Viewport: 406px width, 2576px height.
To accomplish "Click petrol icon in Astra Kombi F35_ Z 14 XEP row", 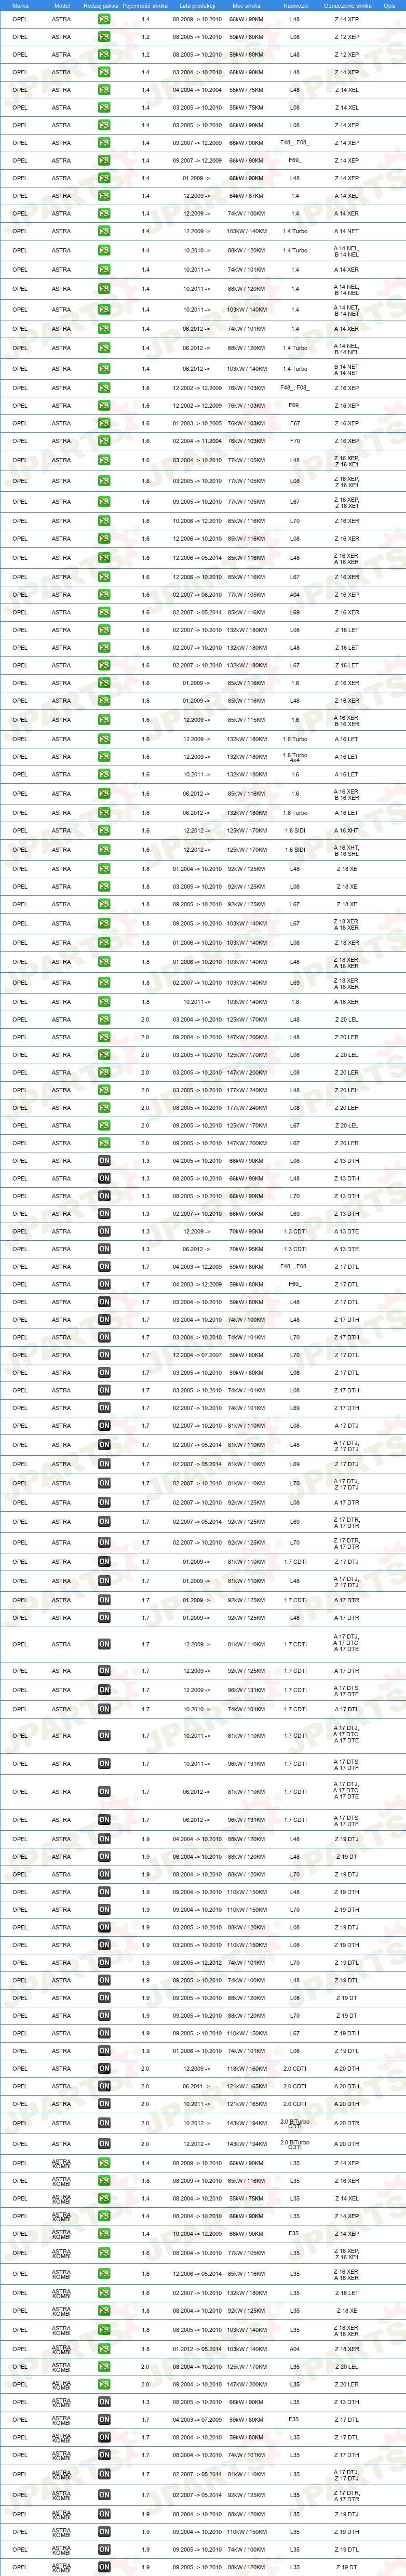I will (104, 2234).
